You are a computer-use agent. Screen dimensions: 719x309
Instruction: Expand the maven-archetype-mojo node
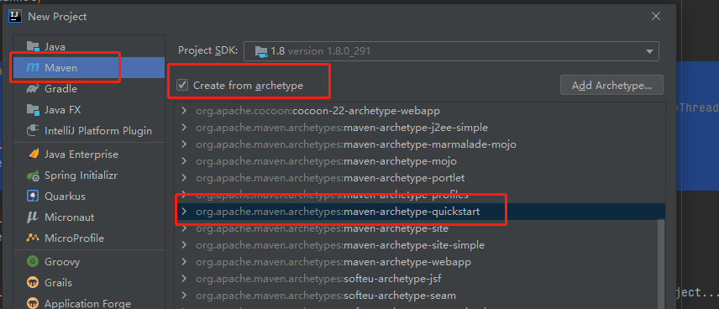184,161
